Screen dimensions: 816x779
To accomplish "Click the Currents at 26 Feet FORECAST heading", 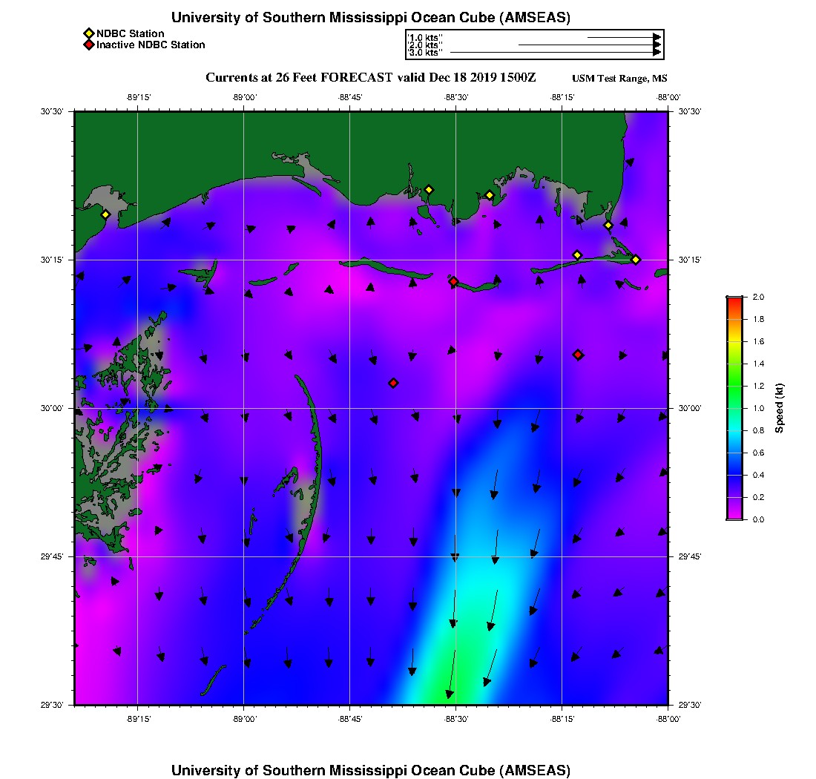I will coord(370,78).
